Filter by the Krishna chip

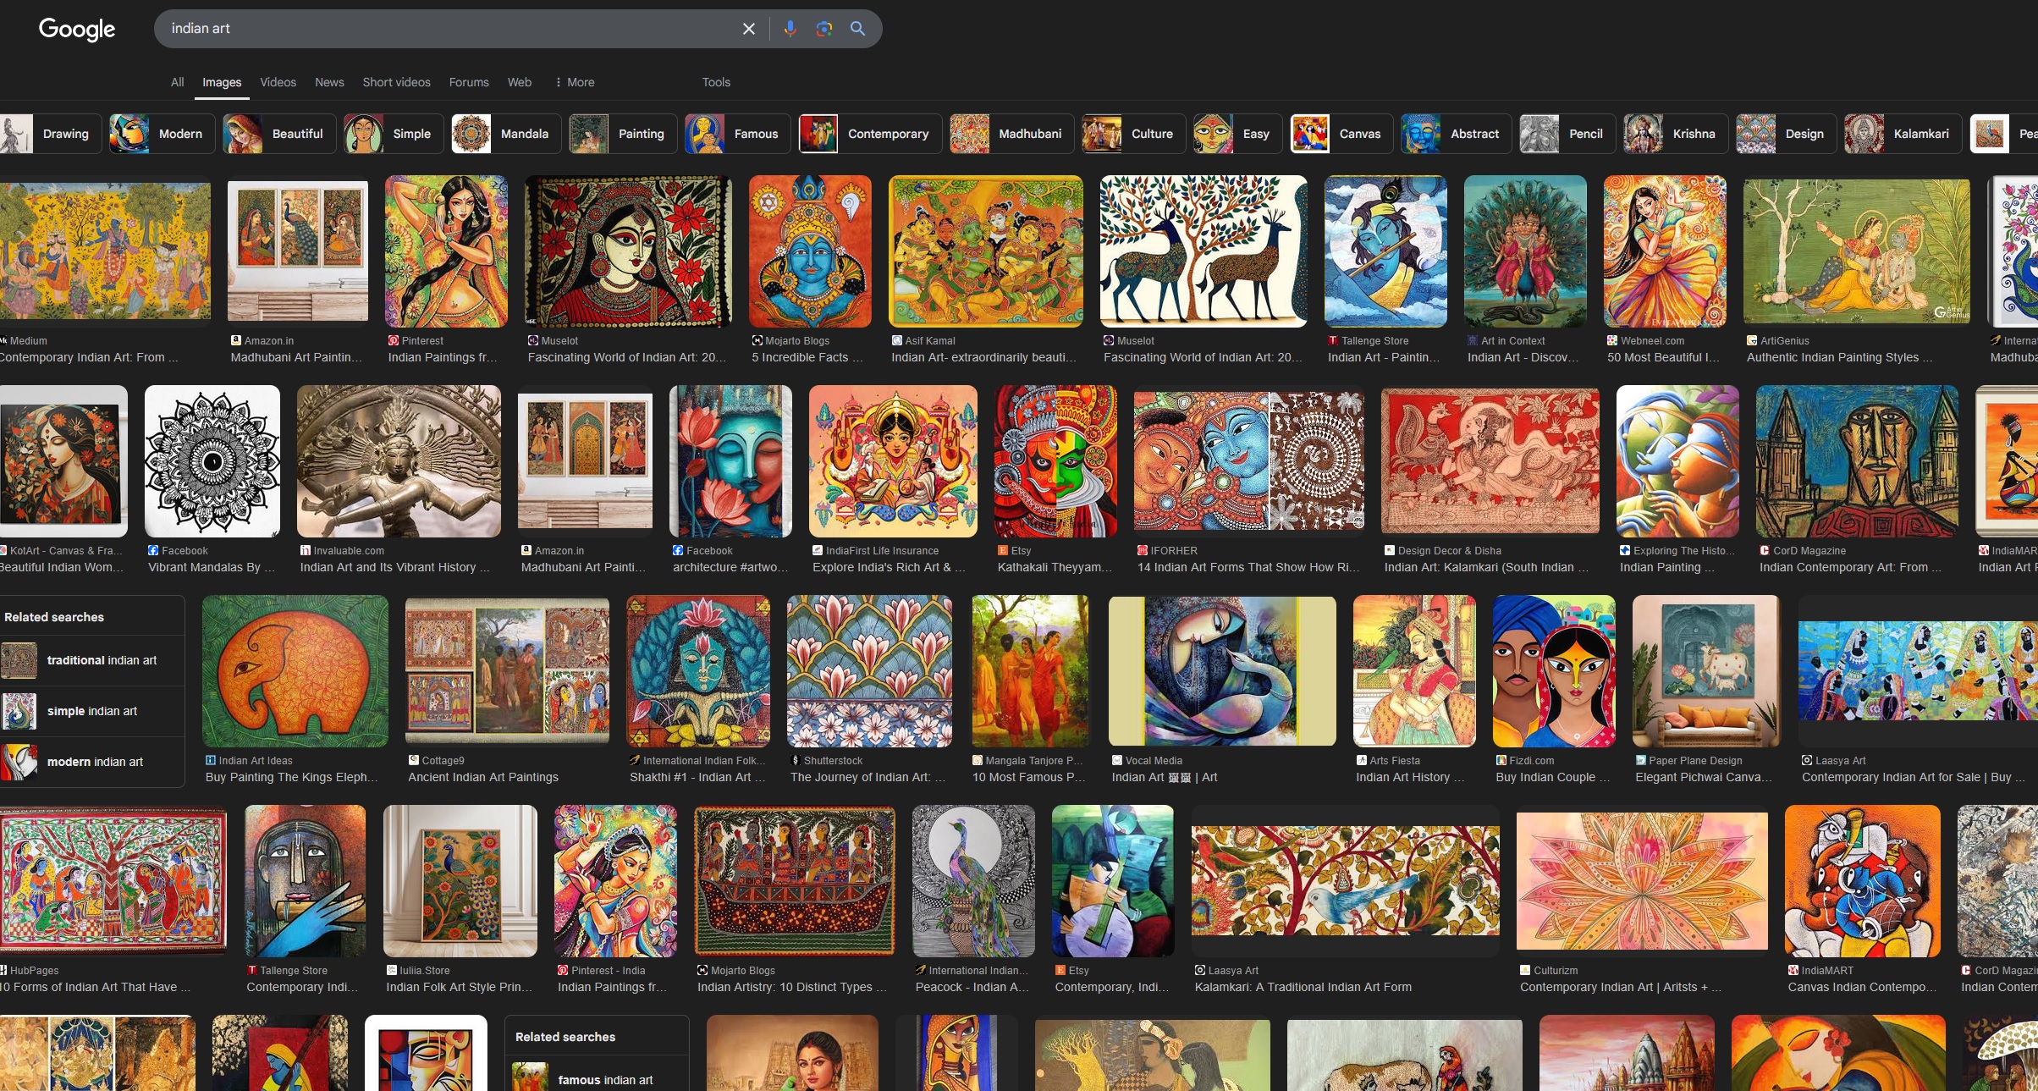pos(1676,134)
